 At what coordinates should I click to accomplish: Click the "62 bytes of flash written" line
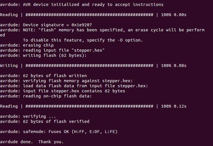pos(43,76)
